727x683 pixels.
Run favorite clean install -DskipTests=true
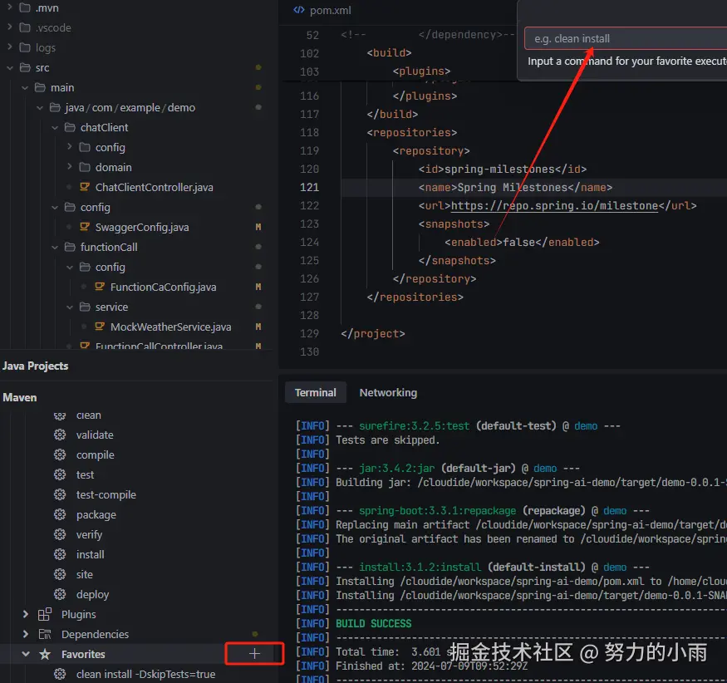[145, 674]
